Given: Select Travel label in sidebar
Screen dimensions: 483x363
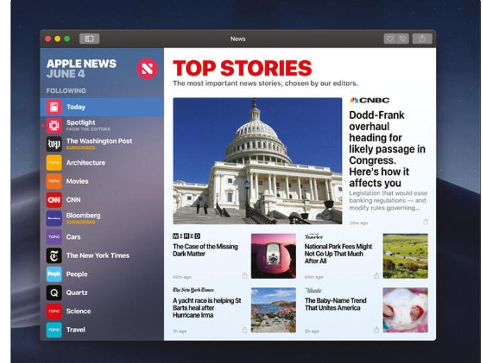Looking at the screenshot, I should [x=75, y=330].
